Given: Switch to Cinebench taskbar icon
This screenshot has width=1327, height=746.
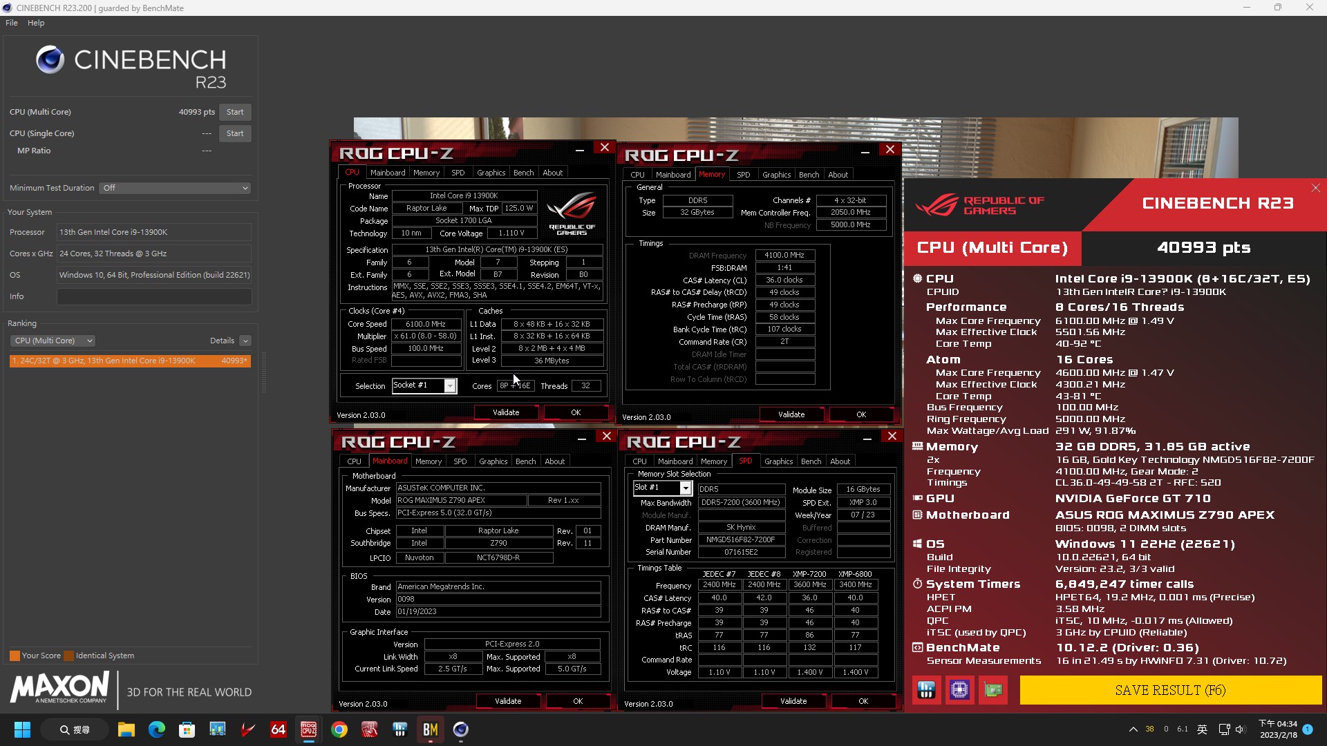Looking at the screenshot, I should (461, 729).
